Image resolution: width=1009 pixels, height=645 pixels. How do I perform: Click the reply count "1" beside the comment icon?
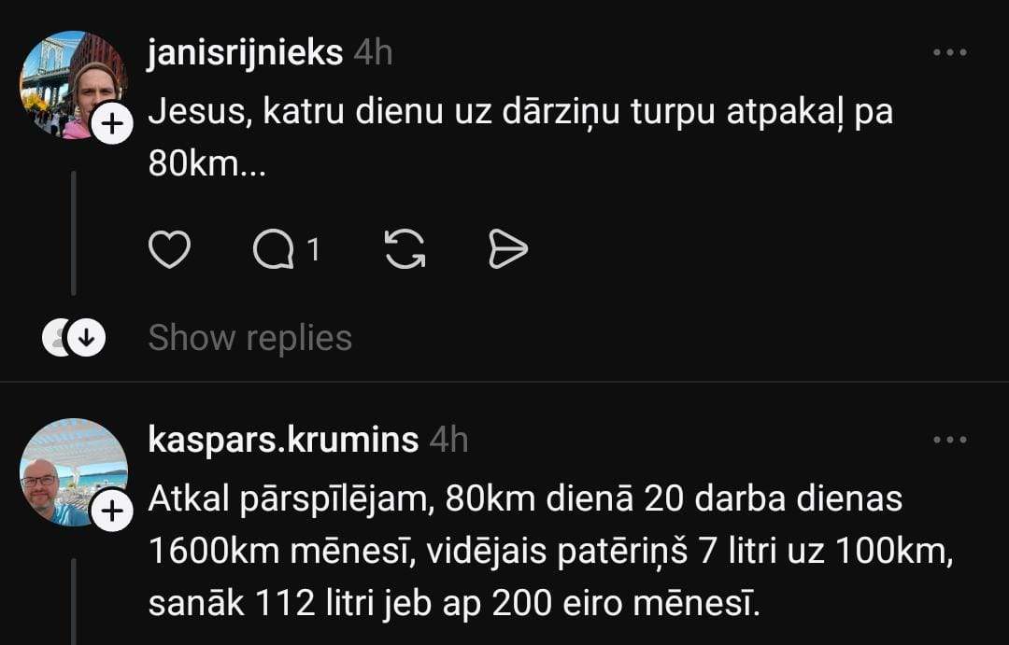coord(314,249)
